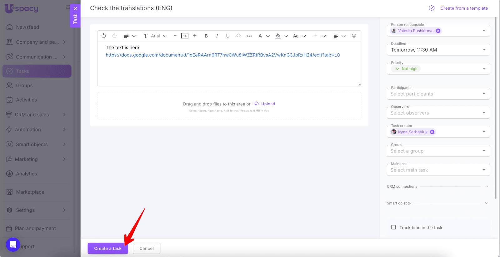Open alignment options dropdown arrow
The image size is (500, 257).
pyautogui.click(x=343, y=36)
